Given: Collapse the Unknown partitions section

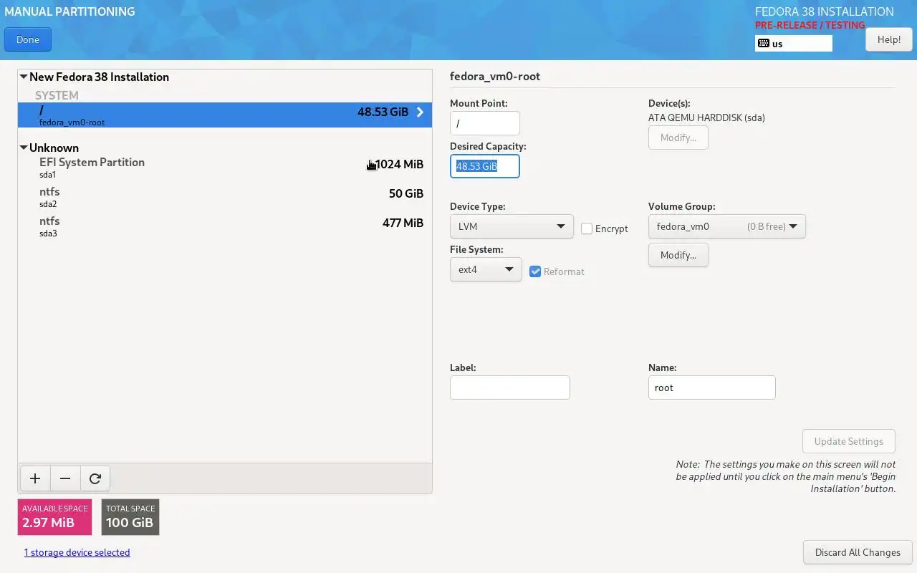Looking at the screenshot, I should coord(24,148).
